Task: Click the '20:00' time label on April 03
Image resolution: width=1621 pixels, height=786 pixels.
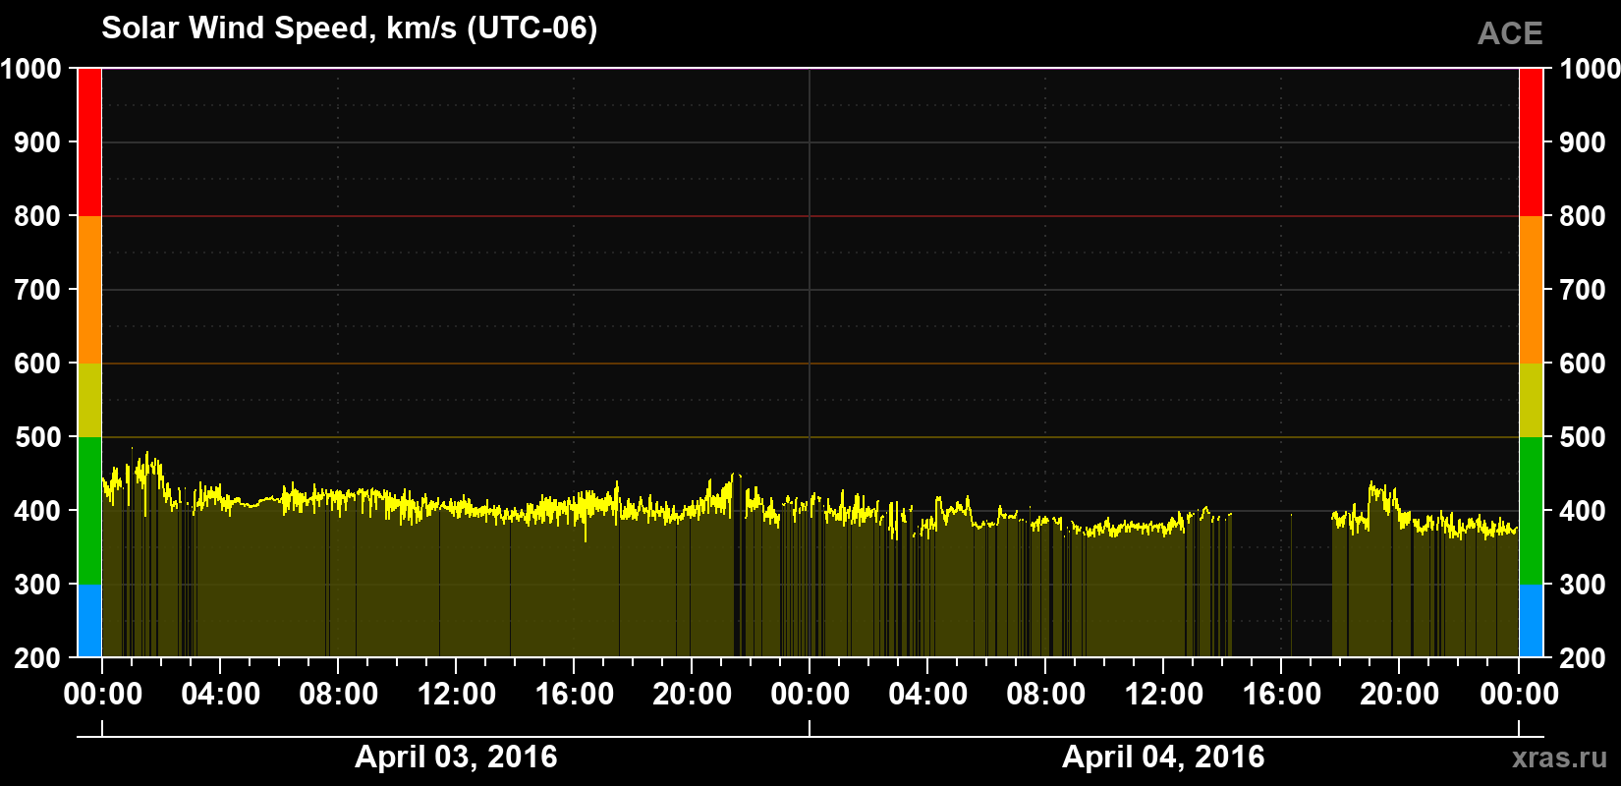Action: coord(692,695)
